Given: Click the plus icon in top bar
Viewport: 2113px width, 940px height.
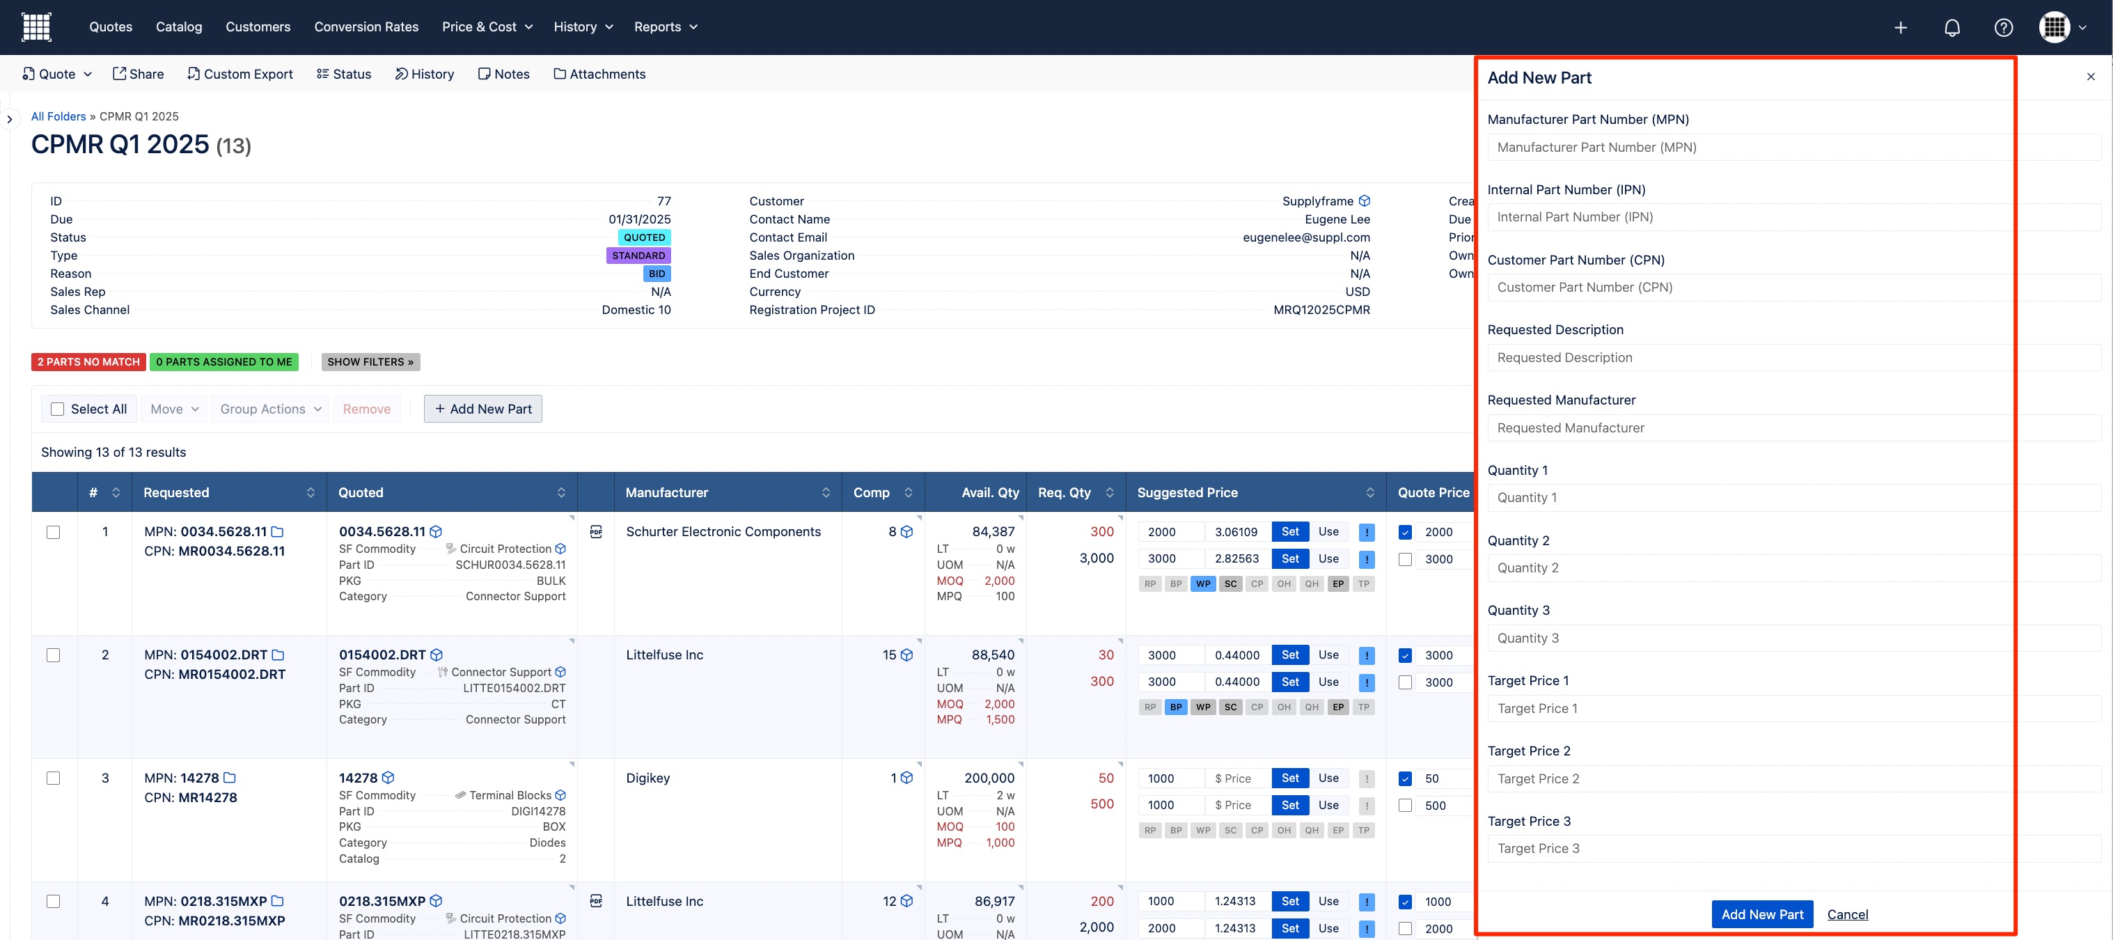Looking at the screenshot, I should [x=1901, y=28].
